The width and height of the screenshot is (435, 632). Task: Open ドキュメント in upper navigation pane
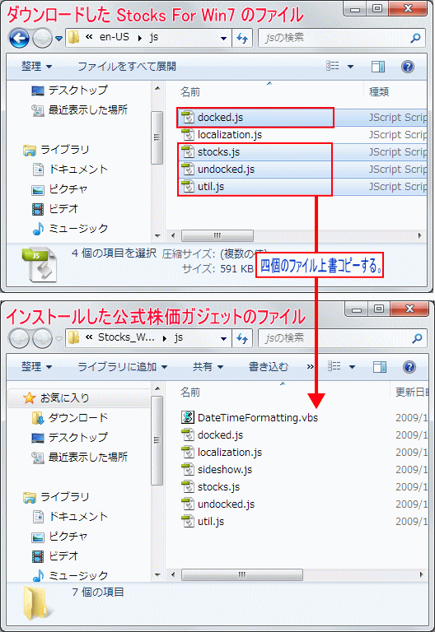[x=70, y=170]
